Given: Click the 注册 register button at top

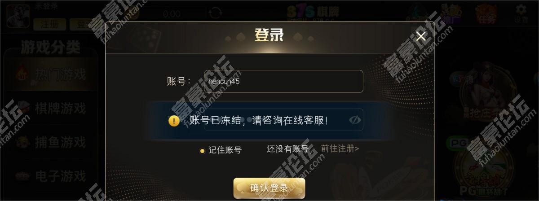Looking at the screenshot, I should click(49, 24).
